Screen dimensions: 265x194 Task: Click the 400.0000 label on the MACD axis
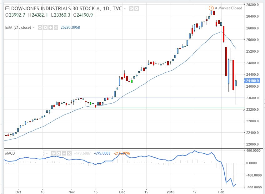(x=254, y=151)
